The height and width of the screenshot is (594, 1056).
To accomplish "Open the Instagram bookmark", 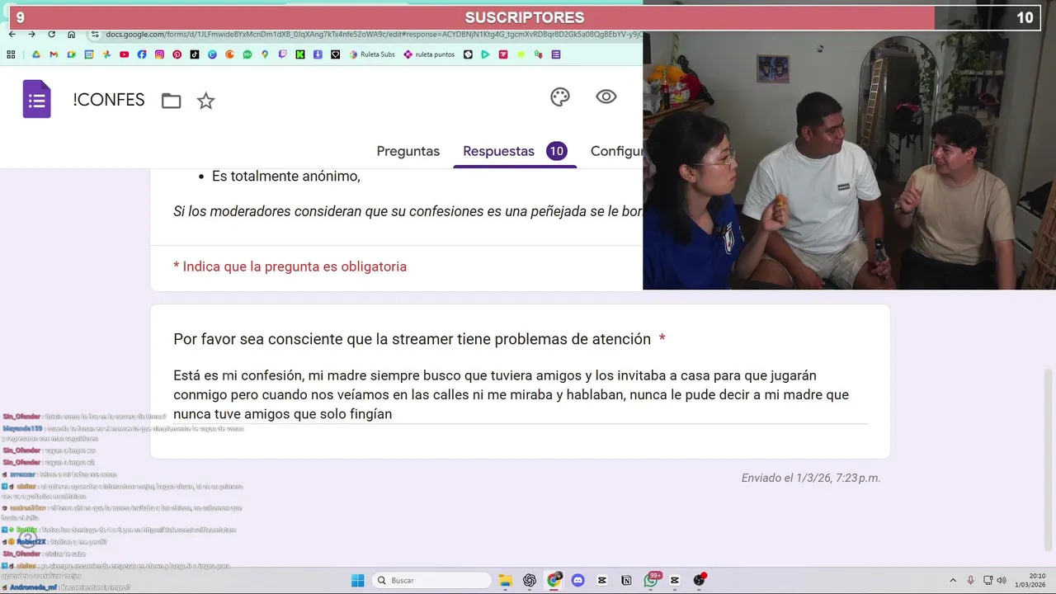I will click(159, 54).
